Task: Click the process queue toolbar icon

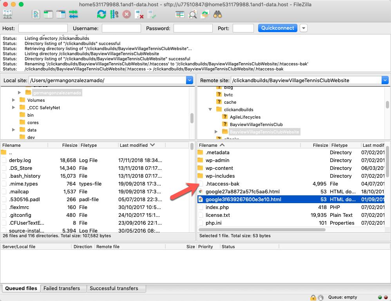Action: [114, 14]
